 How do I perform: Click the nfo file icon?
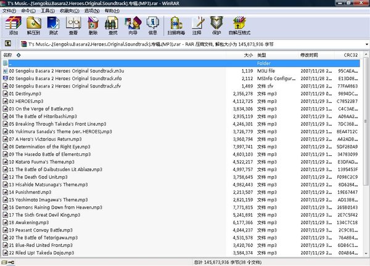[x=5, y=78]
